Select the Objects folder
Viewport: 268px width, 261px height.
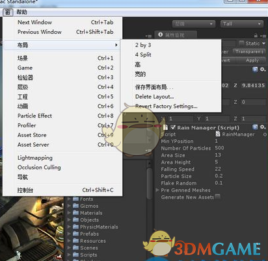pos(86,220)
